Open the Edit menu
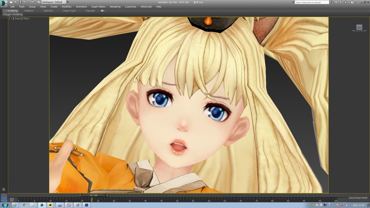 13,6
